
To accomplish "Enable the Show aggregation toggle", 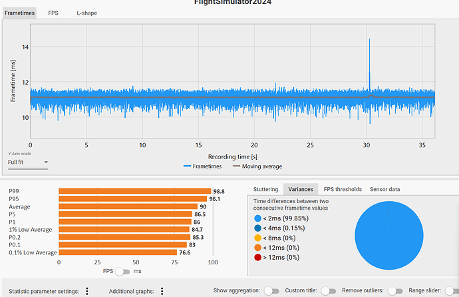I will coord(271,291).
